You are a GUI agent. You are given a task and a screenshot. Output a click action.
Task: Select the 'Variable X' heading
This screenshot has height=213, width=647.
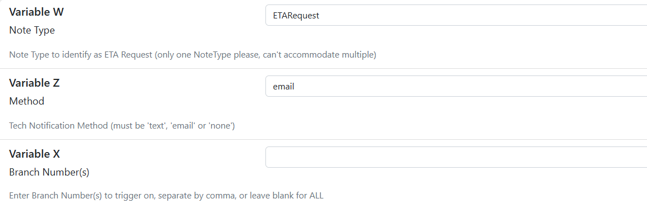coord(34,154)
